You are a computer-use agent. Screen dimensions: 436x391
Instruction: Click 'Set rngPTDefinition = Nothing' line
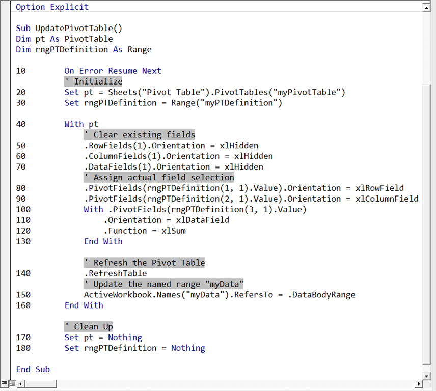(x=134, y=348)
